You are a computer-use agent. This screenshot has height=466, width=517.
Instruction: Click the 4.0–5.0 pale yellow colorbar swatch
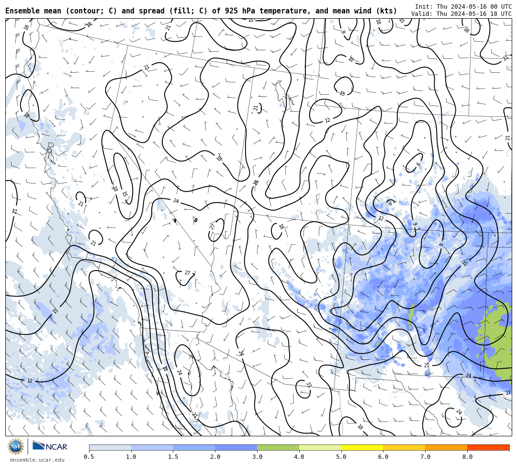(320, 447)
